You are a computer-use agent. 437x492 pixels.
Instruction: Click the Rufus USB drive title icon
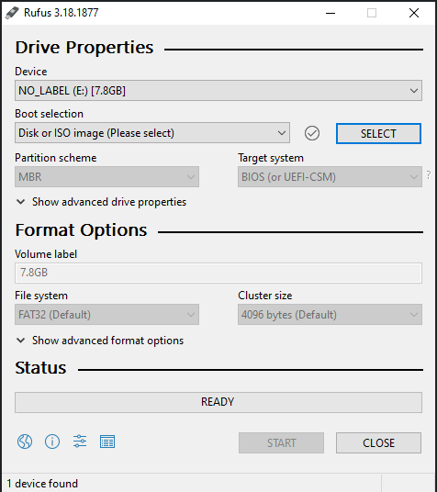pyautogui.click(x=12, y=13)
